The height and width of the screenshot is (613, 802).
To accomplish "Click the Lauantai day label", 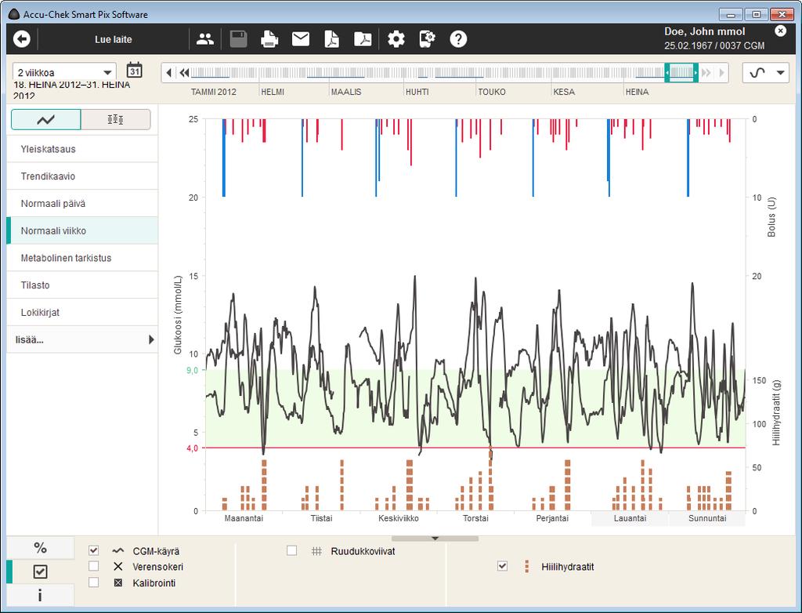I will (x=630, y=518).
